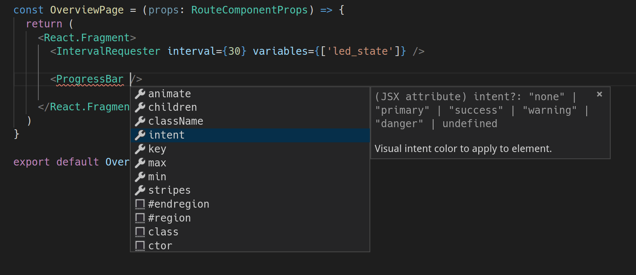Click the snippet icon beside #endregion
Image resolution: width=636 pixels, height=275 pixels.
(140, 205)
